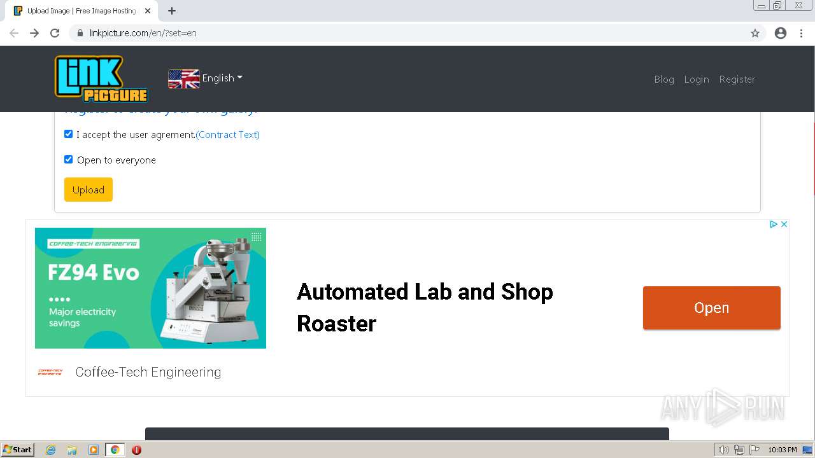
Task: Click the AdChoices triangle icon
Action: coord(774,224)
